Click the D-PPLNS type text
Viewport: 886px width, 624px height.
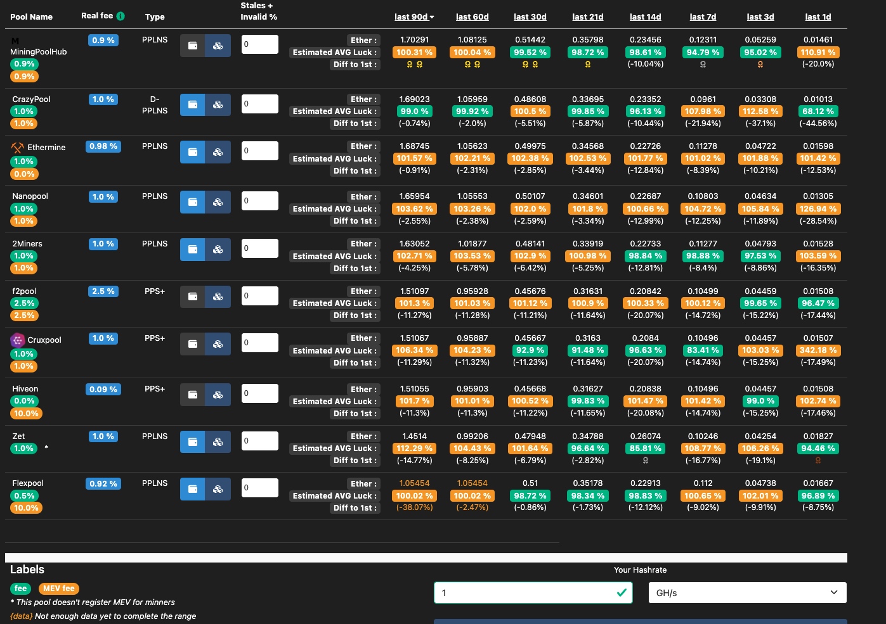[155, 105]
